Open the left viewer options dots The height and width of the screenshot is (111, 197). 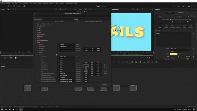[75, 9]
